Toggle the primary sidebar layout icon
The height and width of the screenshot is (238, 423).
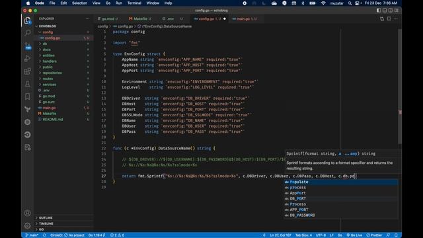(x=379, y=11)
